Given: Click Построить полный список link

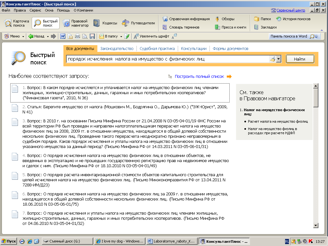Looking at the screenshot, I should point(199,77).
